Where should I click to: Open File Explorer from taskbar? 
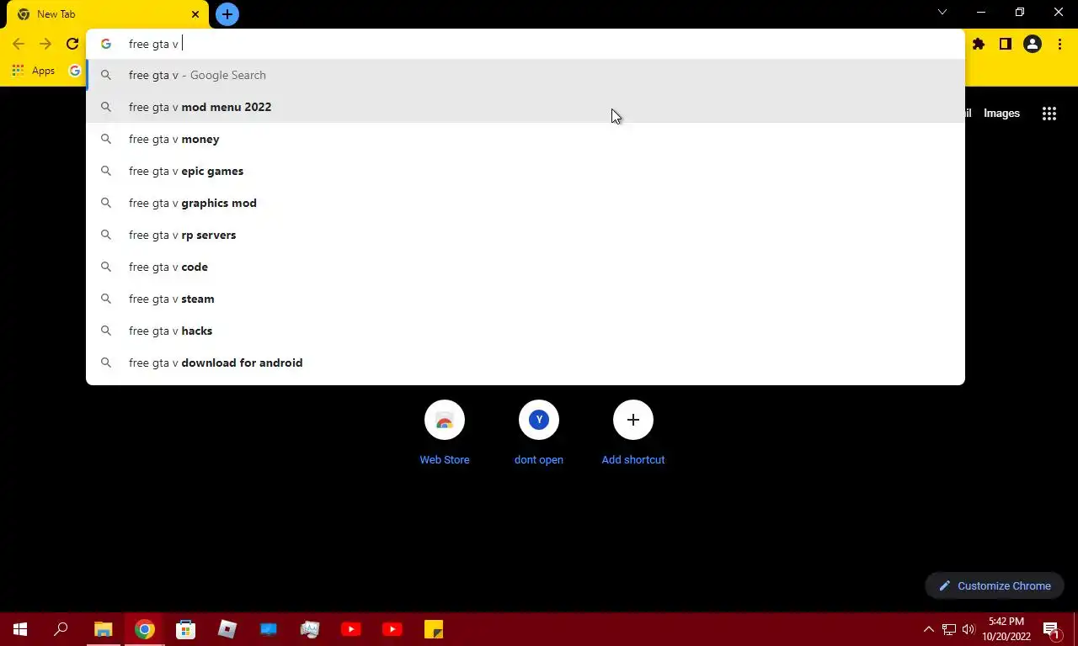click(x=103, y=629)
